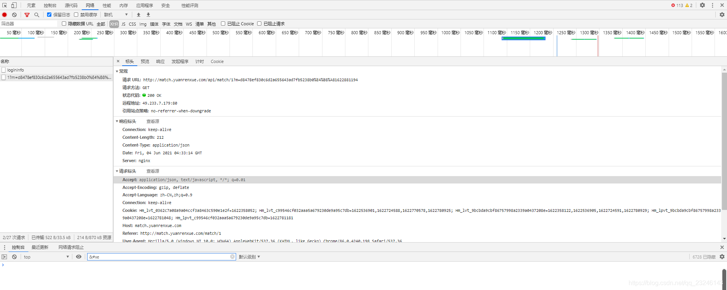The width and height of the screenshot is (727, 290).
Task: Open 网络请求阻止 drawer tab
Action: pyautogui.click(x=71, y=247)
